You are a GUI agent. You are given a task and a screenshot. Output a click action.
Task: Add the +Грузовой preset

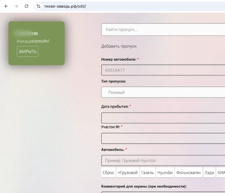[x=128, y=172]
